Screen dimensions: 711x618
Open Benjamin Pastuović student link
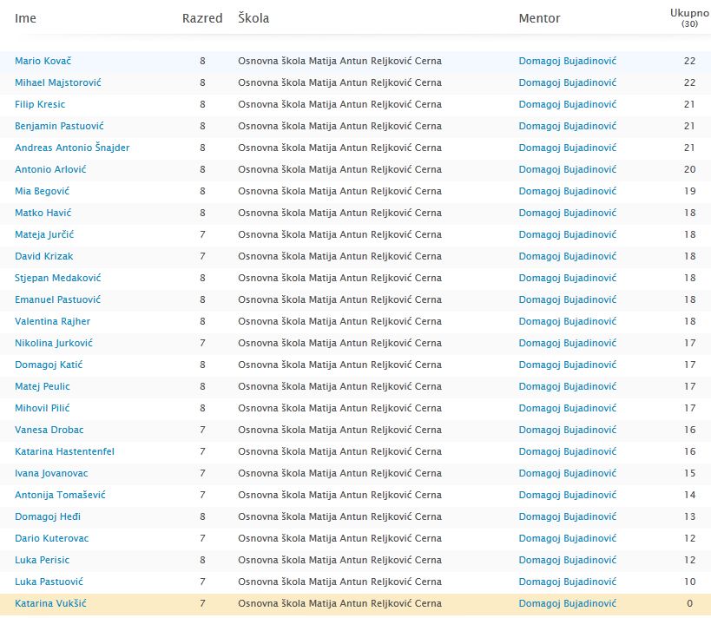[59, 126]
